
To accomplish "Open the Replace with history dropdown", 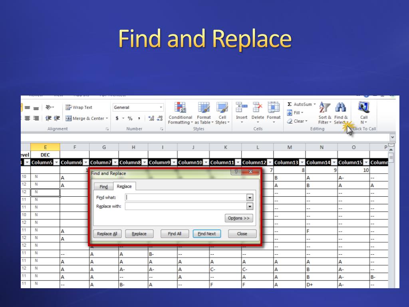I will [250, 207].
